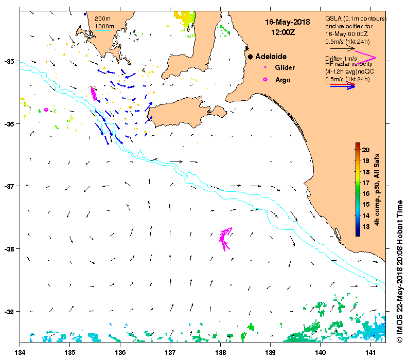Click the Drifter 1m/s legend text
Image resolution: width=407 pixels, height=360 pixels.
click(x=341, y=59)
